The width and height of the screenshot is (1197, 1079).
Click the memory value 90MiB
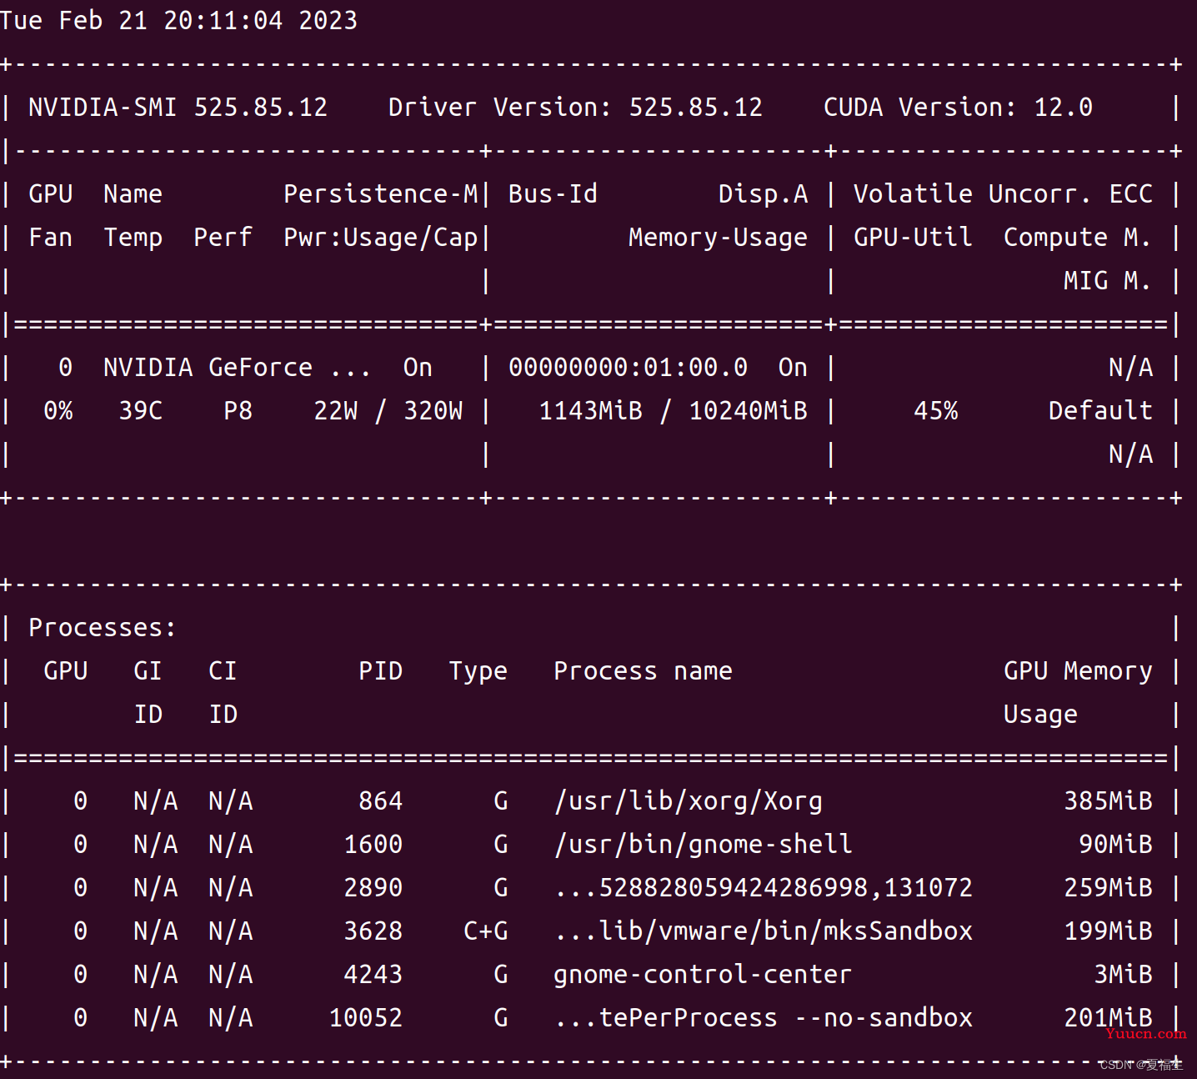[x=1115, y=844]
